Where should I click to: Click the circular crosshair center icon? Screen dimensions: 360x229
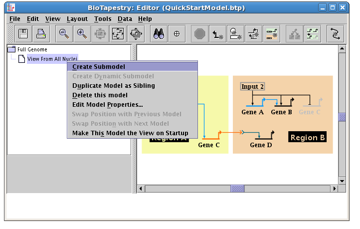click(177, 34)
